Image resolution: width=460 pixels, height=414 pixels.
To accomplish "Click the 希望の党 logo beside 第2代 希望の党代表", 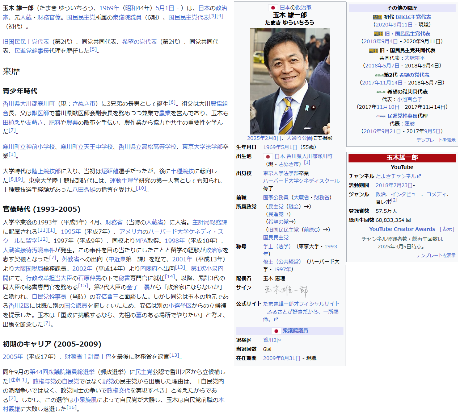I will tap(379, 75).
